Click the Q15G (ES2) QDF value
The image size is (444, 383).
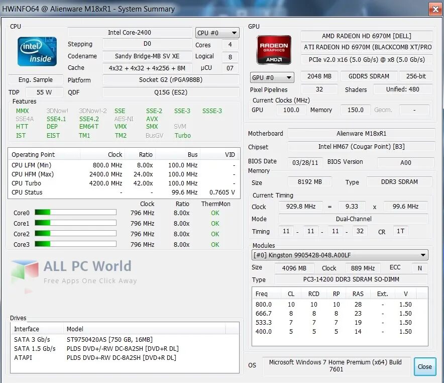tap(171, 92)
